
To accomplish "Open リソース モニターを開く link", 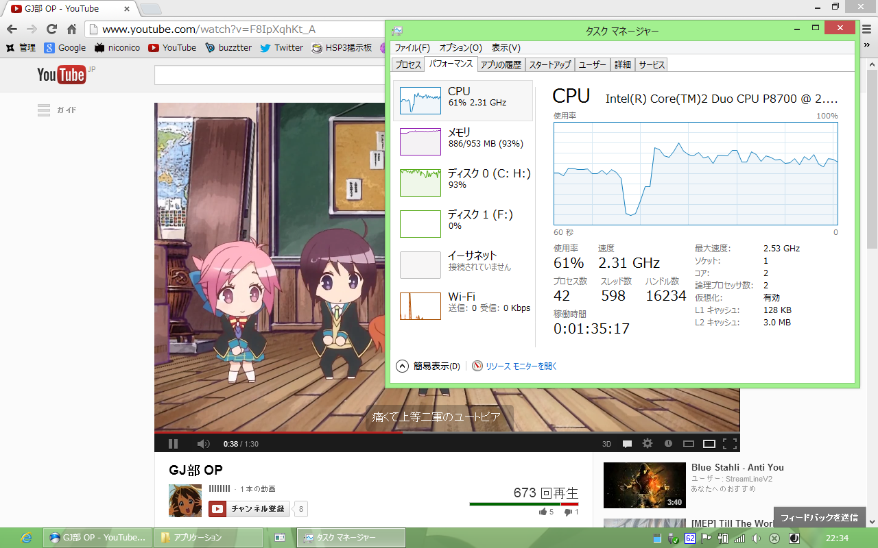I will click(x=514, y=366).
